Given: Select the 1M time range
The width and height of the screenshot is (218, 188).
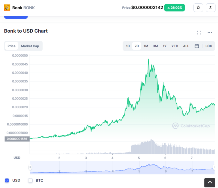Looking at the screenshot, I should (x=146, y=46).
